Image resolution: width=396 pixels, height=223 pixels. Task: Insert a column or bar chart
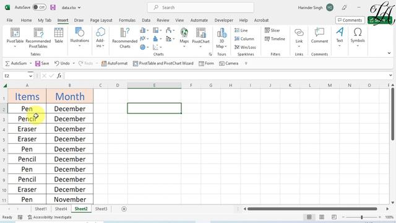click(144, 30)
